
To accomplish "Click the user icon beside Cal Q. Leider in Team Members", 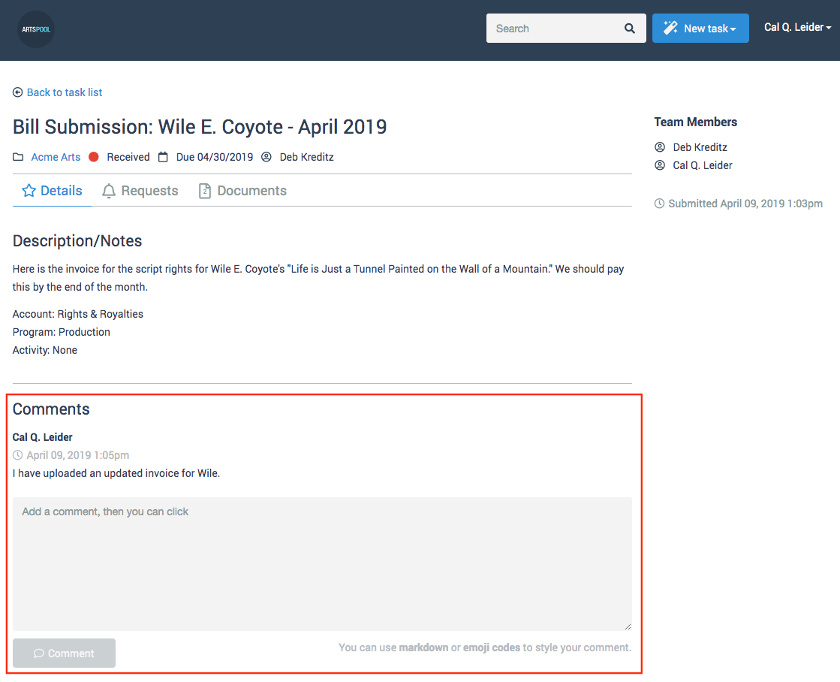I will click(660, 165).
